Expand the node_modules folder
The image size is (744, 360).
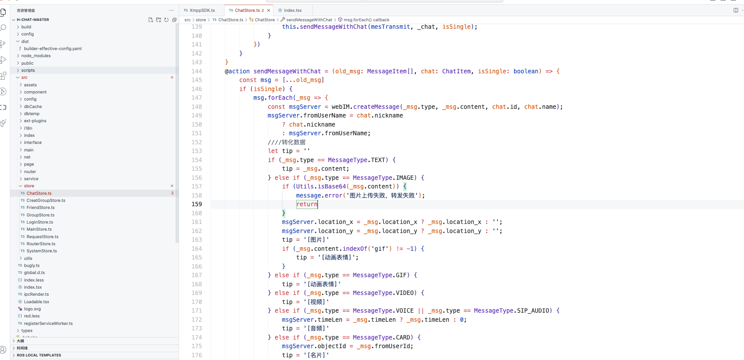pos(95,56)
